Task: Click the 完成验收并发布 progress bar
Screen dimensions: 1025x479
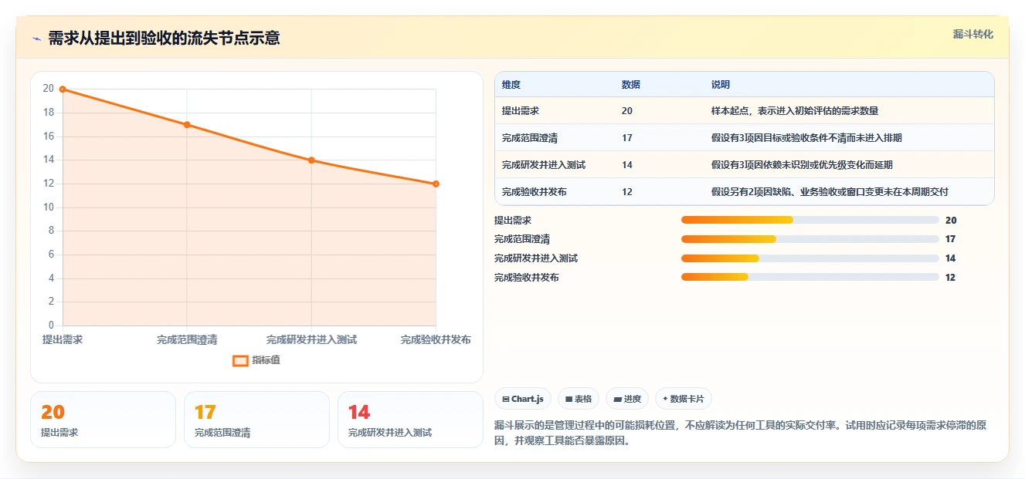Action: (809, 277)
